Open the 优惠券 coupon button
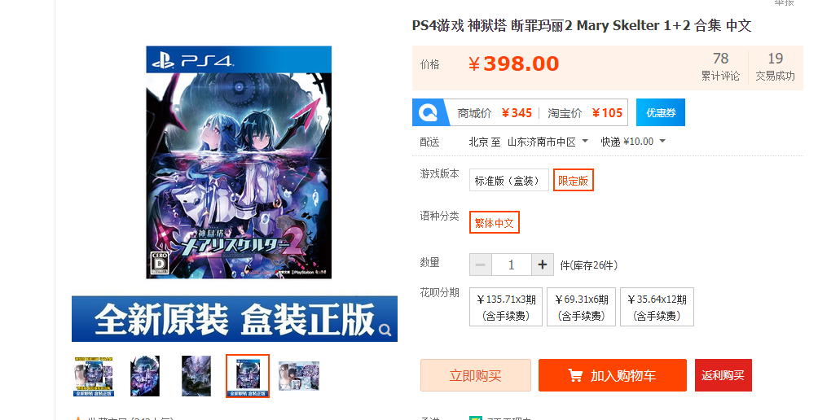Viewport: 818px width, 420px height. [x=661, y=112]
